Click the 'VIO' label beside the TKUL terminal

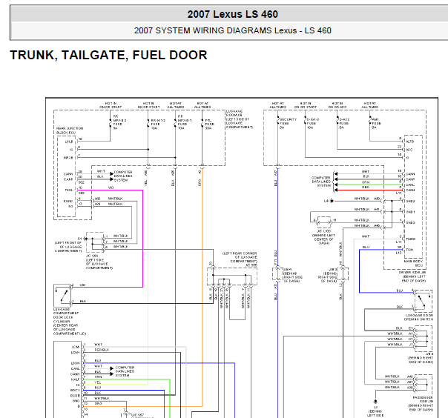[x=111, y=188]
